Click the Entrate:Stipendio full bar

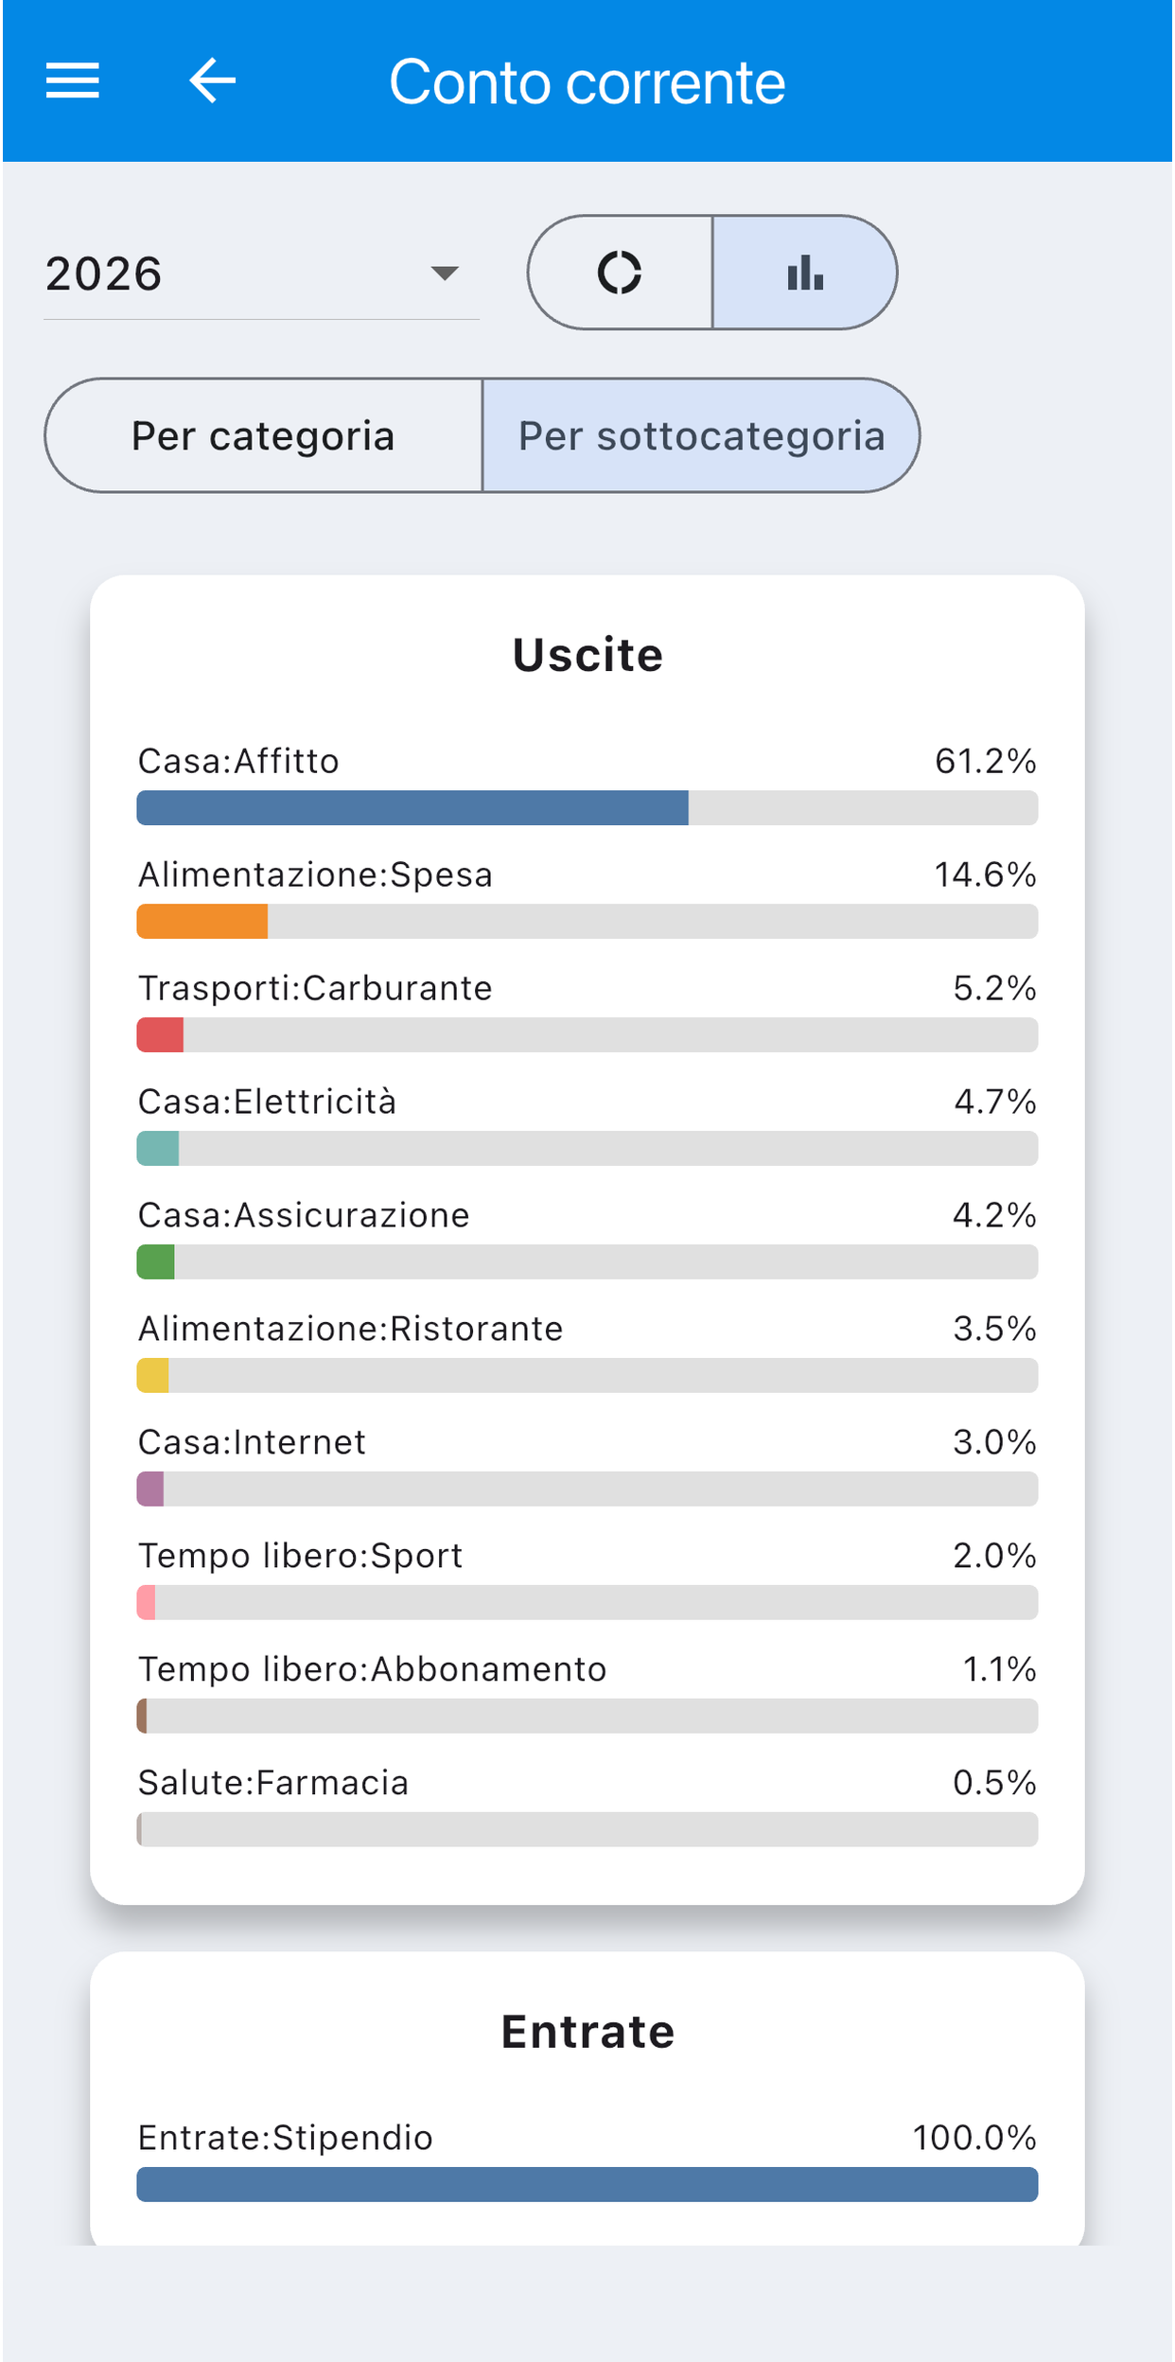click(x=587, y=2184)
